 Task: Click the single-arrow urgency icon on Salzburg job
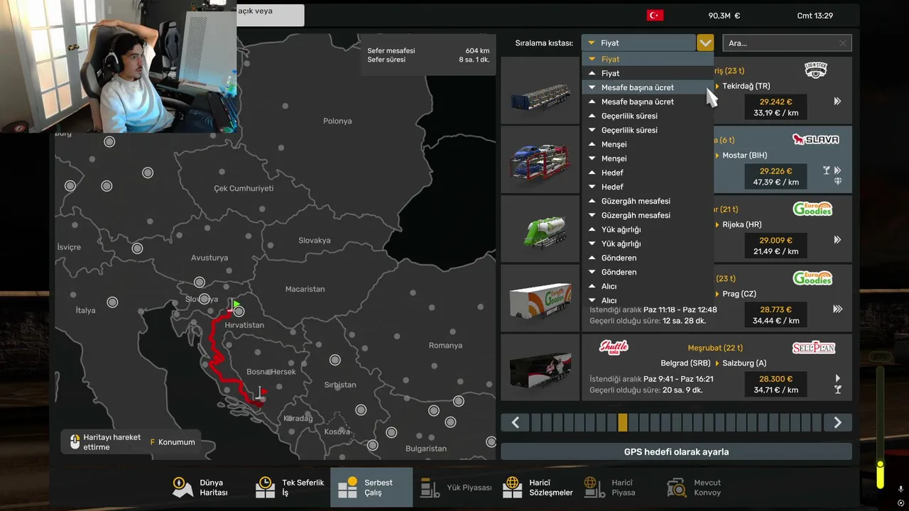[838, 378]
